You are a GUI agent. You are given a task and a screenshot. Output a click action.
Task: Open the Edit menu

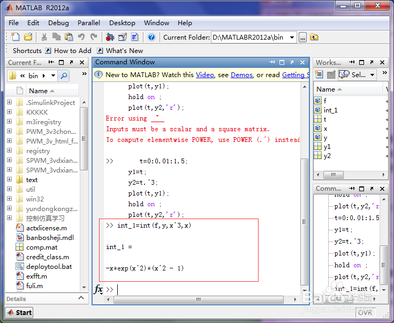pos(33,23)
